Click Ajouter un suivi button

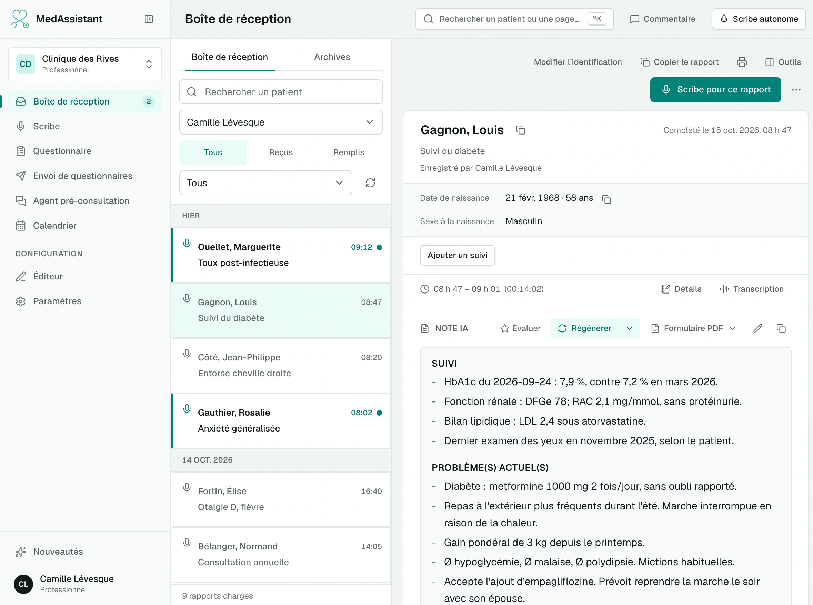point(457,255)
